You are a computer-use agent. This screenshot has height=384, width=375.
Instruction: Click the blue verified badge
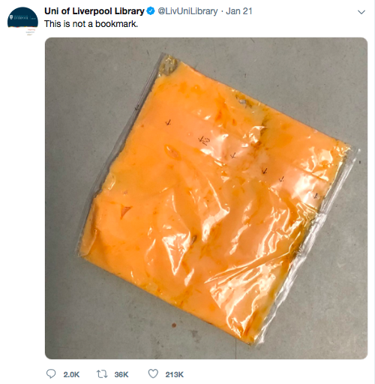pos(151,11)
